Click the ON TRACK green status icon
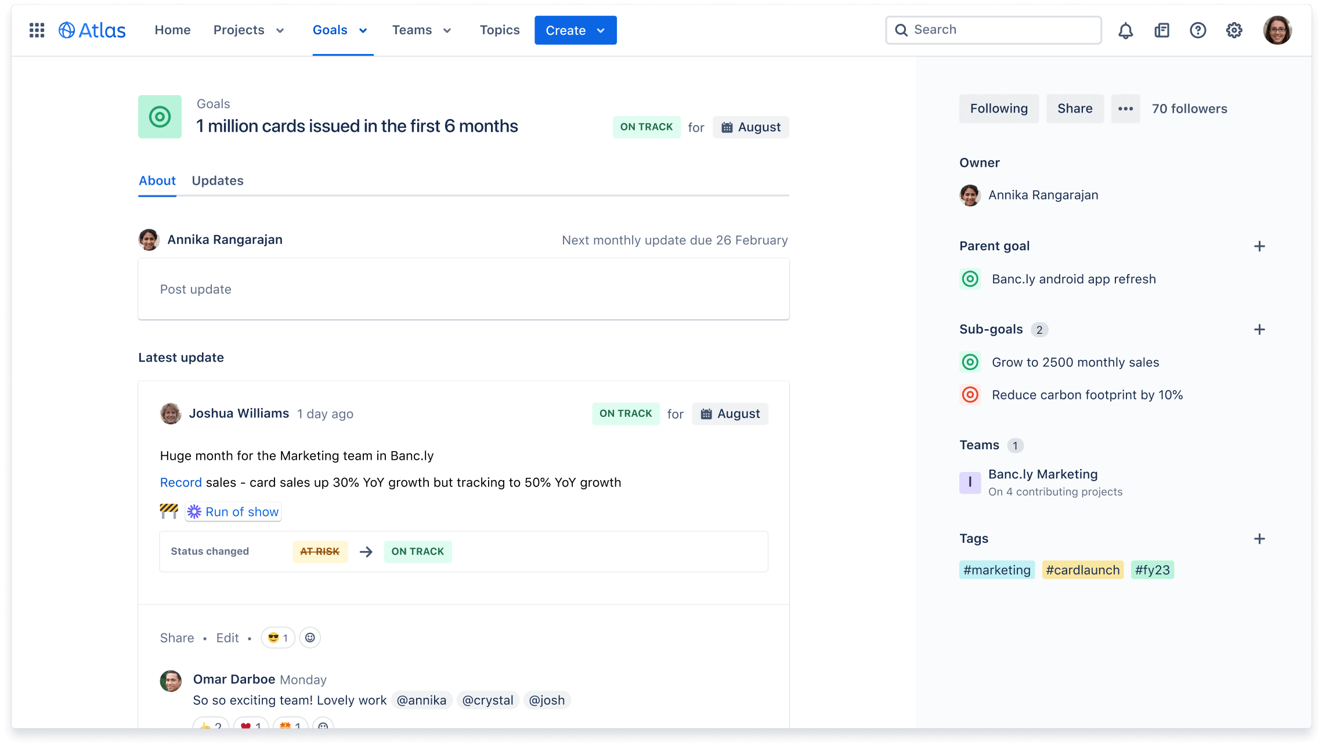1322x746 pixels. pyautogui.click(x=646, y=127)
